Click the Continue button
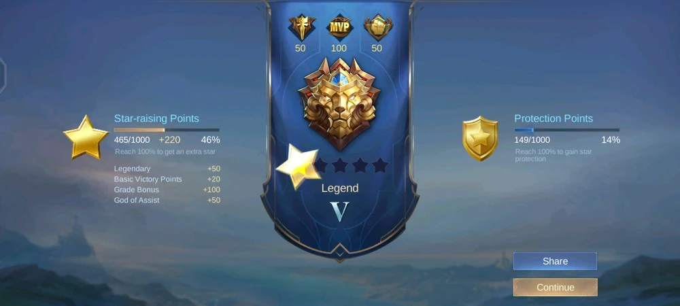This screenshot has height=306, width=680. point(555,288)
